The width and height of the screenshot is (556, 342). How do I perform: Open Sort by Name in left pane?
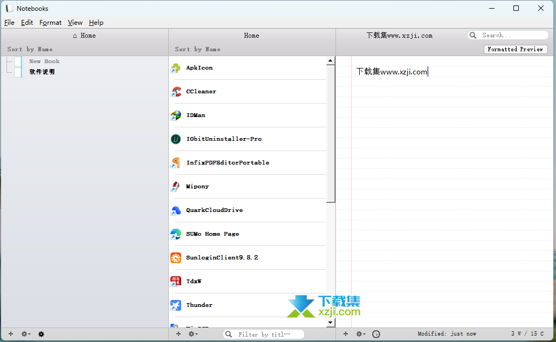pos(30,49)
